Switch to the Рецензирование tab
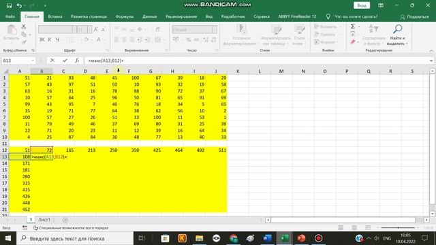The image size is (436, 245). click(x=181, y=16)
